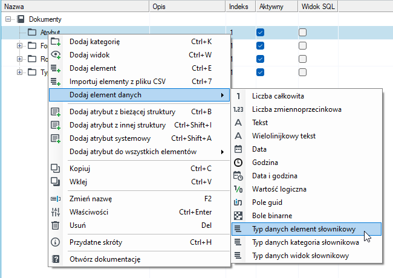Screen dimensions: 393x278
Task: Click the A icon beside Wielolinijkowy tekst
Action: (x=238, y=136)
